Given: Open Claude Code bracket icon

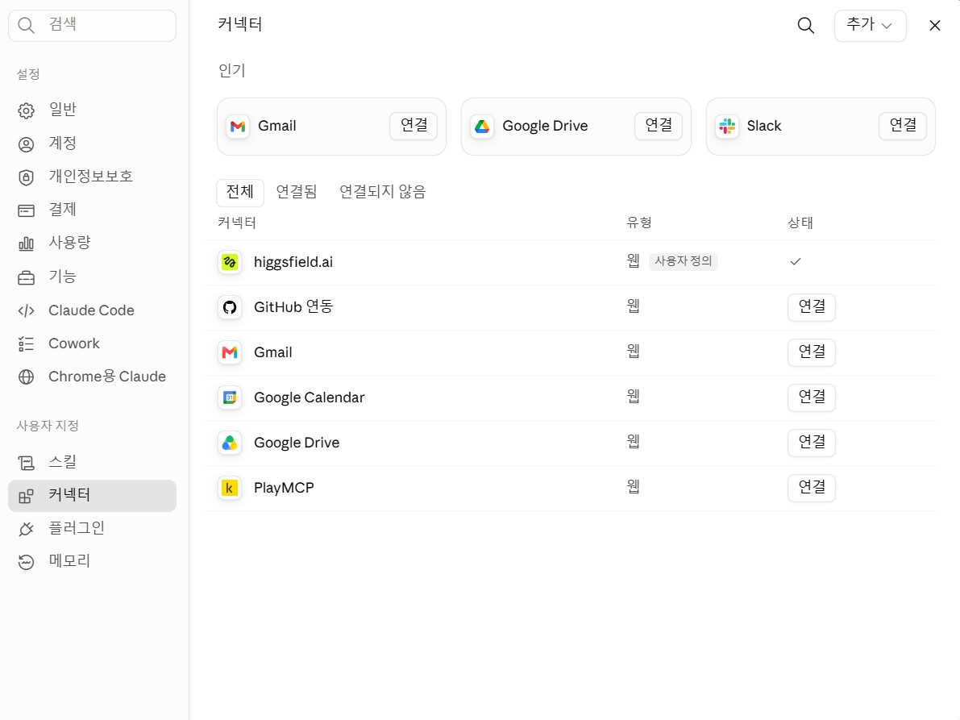Looking at the screenshot, I should [27, 311].
